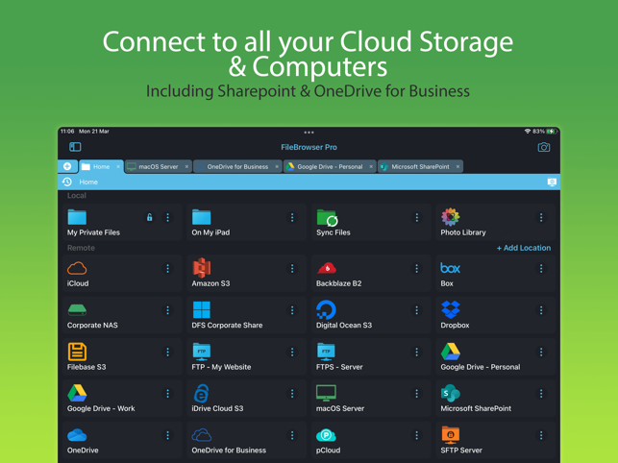The image size is (618, 463).
Task: Open macOS Server tile in grid
Action: click(371, 399)
